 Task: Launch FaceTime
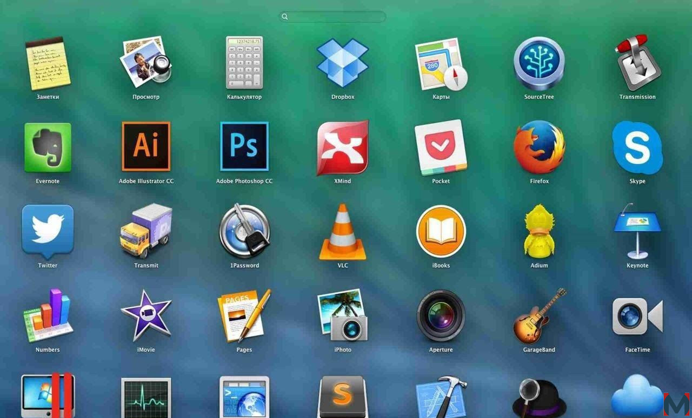[638, 316]
